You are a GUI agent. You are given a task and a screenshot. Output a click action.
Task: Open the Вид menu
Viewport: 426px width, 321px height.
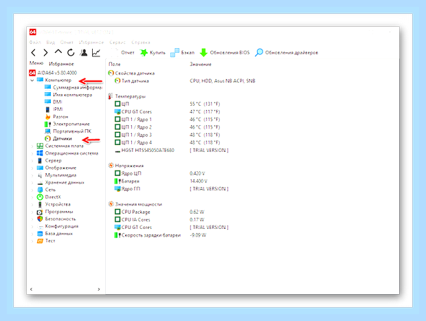click(x=51, y=43)
